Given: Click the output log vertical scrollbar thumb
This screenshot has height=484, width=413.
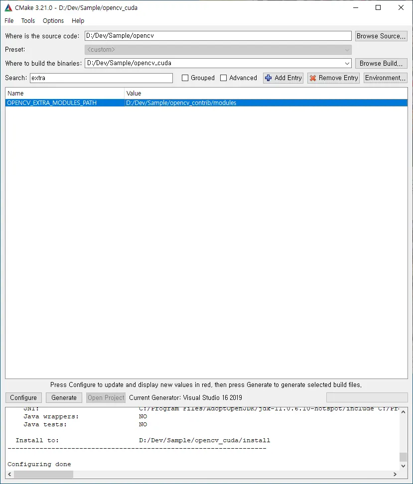Looking at the screenshot, I should point(403,457).
